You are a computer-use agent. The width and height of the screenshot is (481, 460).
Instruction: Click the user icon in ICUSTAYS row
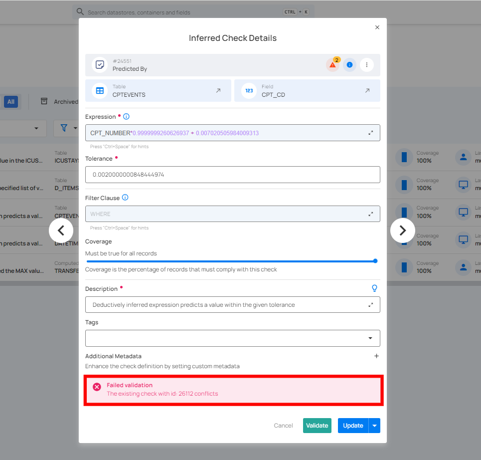coord(463,157)
